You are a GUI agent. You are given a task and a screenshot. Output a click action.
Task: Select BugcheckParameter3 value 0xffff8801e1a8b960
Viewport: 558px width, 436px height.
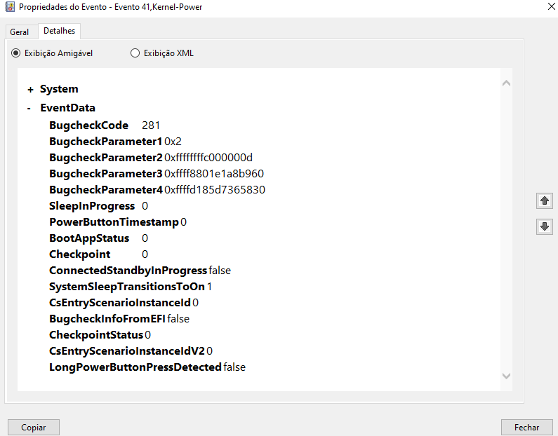click(214, 174)
